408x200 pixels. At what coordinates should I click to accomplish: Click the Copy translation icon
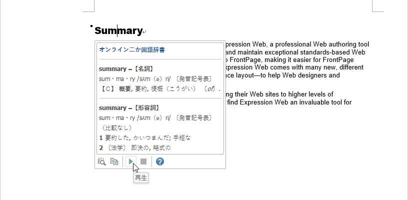114,161
